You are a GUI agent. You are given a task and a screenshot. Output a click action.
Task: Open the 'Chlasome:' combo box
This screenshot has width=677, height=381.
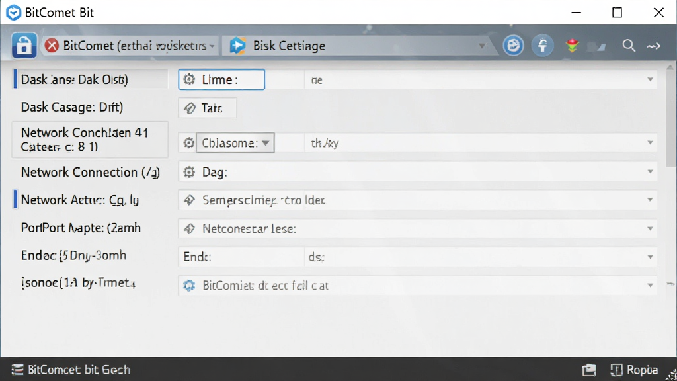[x=235, y=143]
